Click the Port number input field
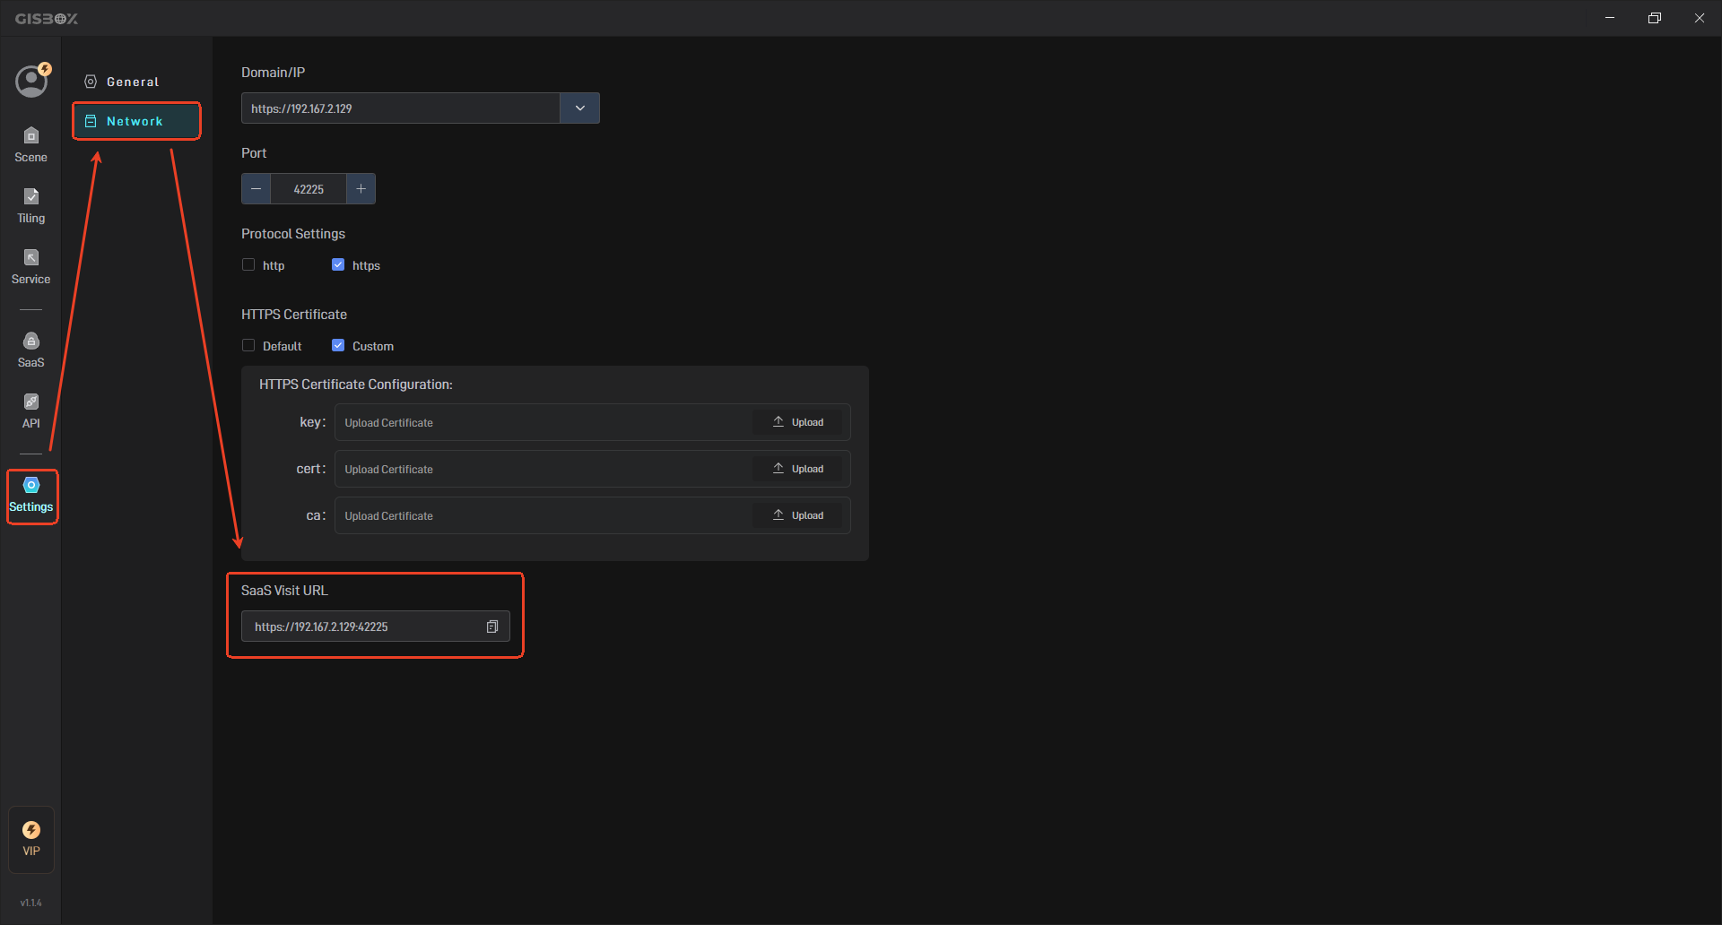Image resolution: width=1722 pixels, height=925 pixels. coord(308,188)
